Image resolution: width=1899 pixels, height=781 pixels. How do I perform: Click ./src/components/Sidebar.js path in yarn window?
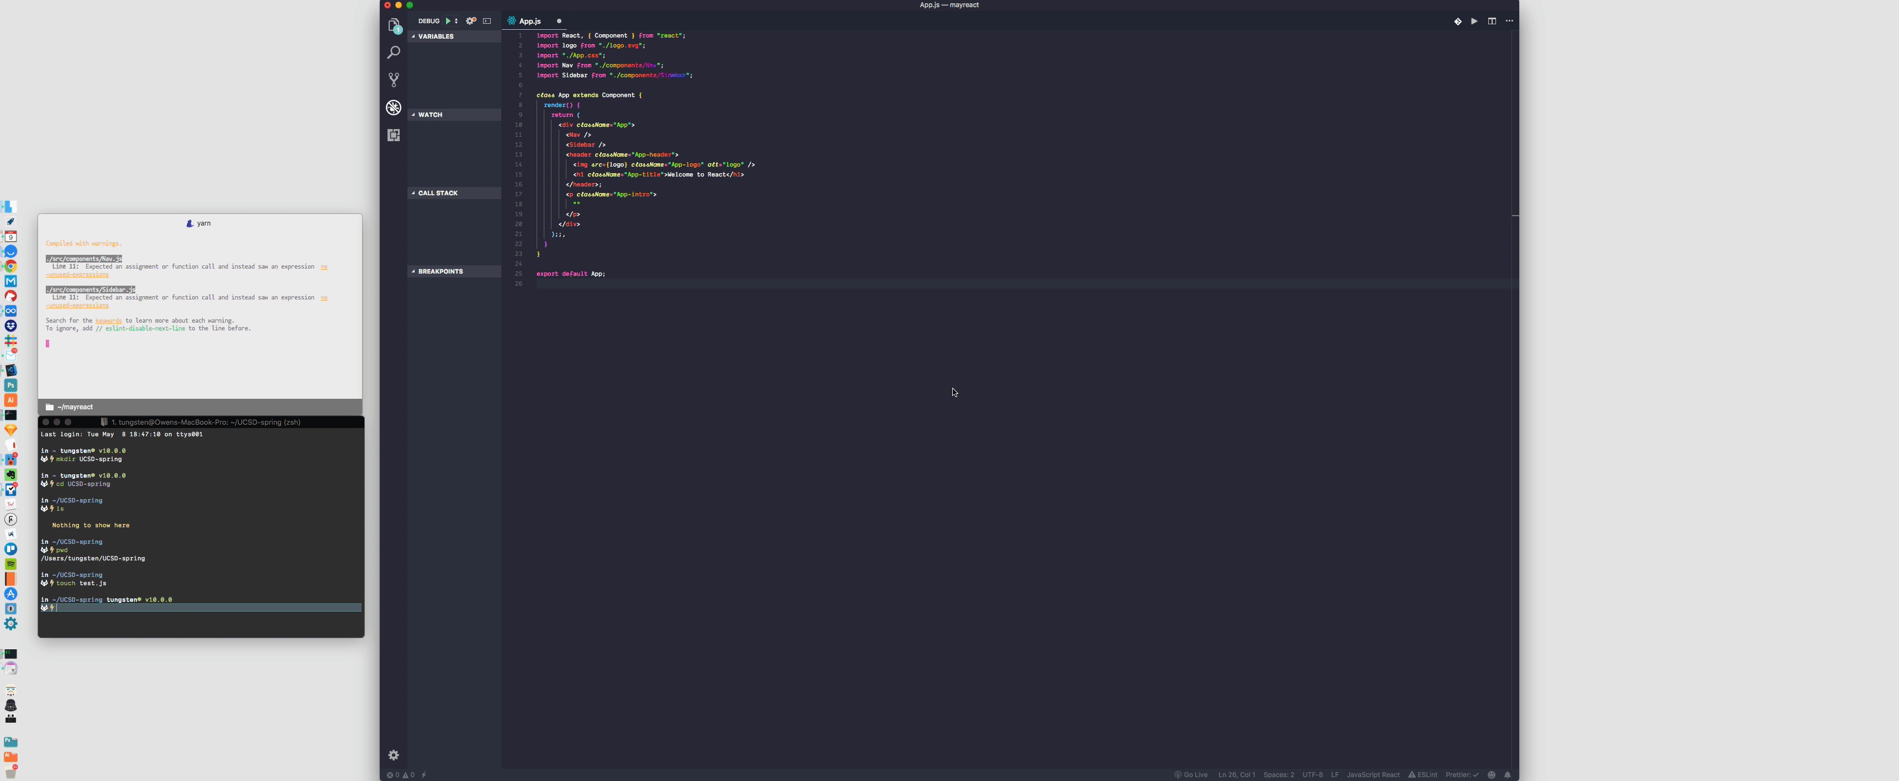click(x=91, y=290)
